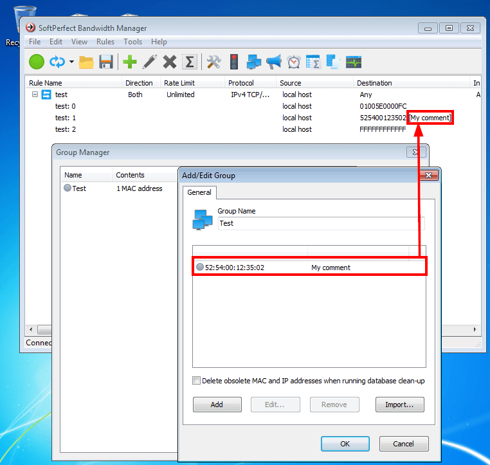Save rules using the floppy disk icon
The height and width of the screenshot is (465, 490).
106,62
